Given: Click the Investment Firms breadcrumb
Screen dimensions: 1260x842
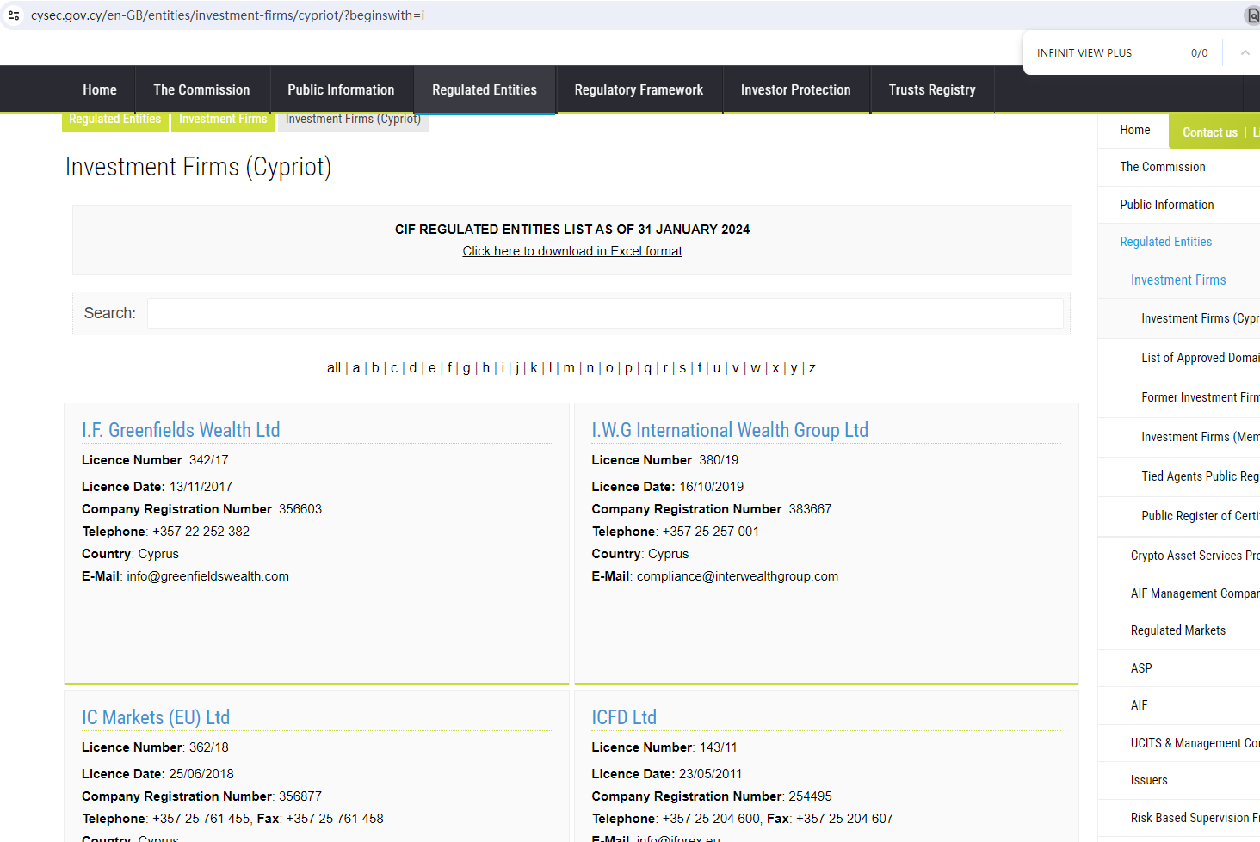Looking at the screenshot, I should point(223,120).
